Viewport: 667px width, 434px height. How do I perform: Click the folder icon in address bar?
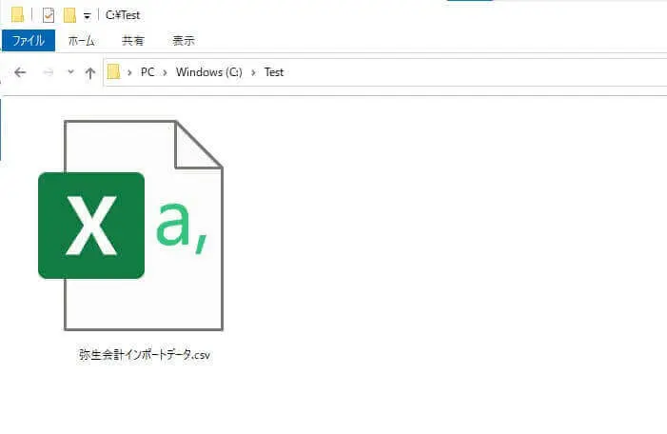click(113, 71)
